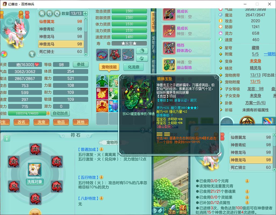
Task: Click the round up-arrow icon below the pet portrait
Action: (x=32, y=54)
